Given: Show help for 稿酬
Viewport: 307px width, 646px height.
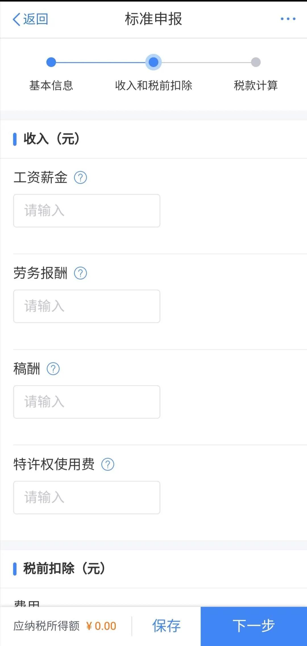Looking at the screenshot, I should 53,369.
